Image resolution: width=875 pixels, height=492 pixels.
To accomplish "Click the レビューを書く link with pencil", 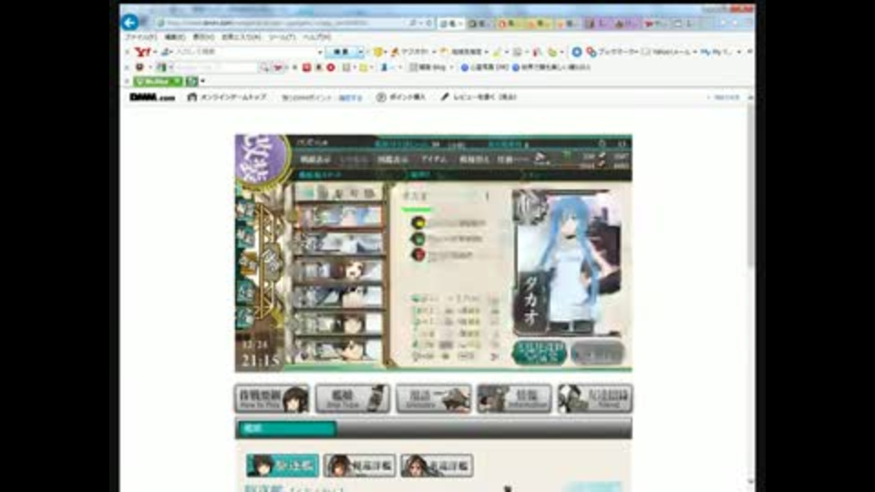I will (x=479, y=97).
